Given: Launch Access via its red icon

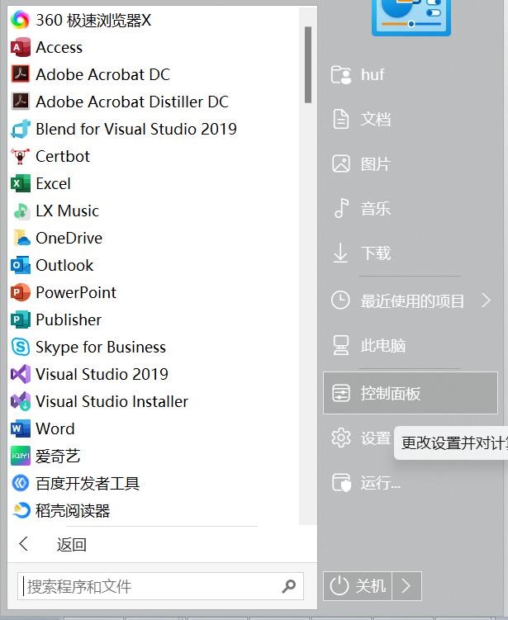Looking at the screenshot, I should [x=20, y=47].
